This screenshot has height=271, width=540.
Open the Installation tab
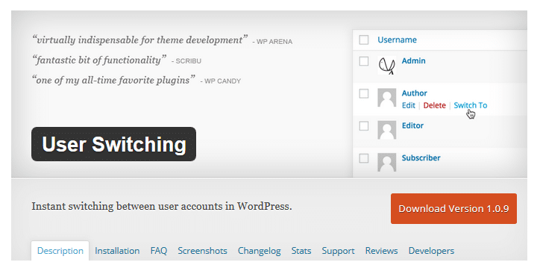click(117, 251)
